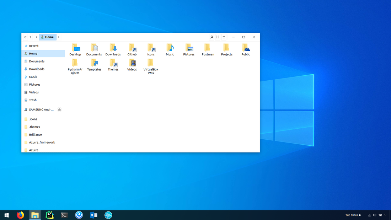Open the Azurra_framework bookmark in sidebar
Viewport: 391px width, 220px height.
tap(42, 142)
